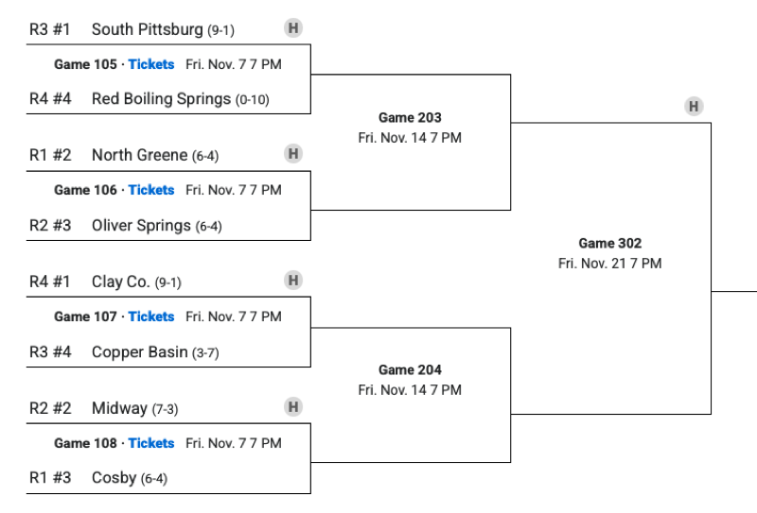
Task: Click the H icon beside Clay Co.
Action: [293, 280]
